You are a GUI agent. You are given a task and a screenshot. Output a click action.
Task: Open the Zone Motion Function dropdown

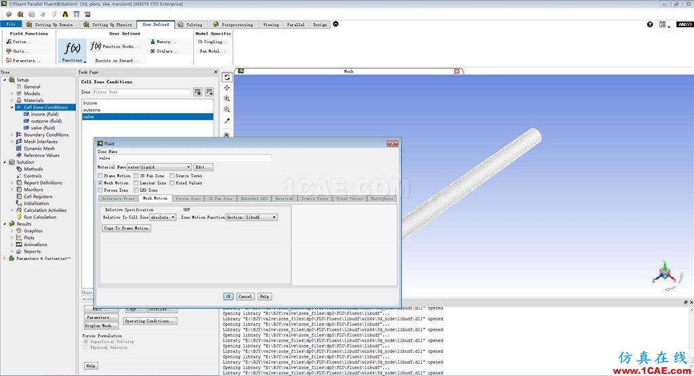coord(252,217)
